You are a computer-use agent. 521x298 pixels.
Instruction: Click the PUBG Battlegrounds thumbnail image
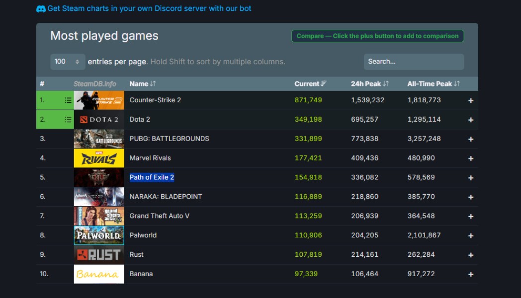99,139
